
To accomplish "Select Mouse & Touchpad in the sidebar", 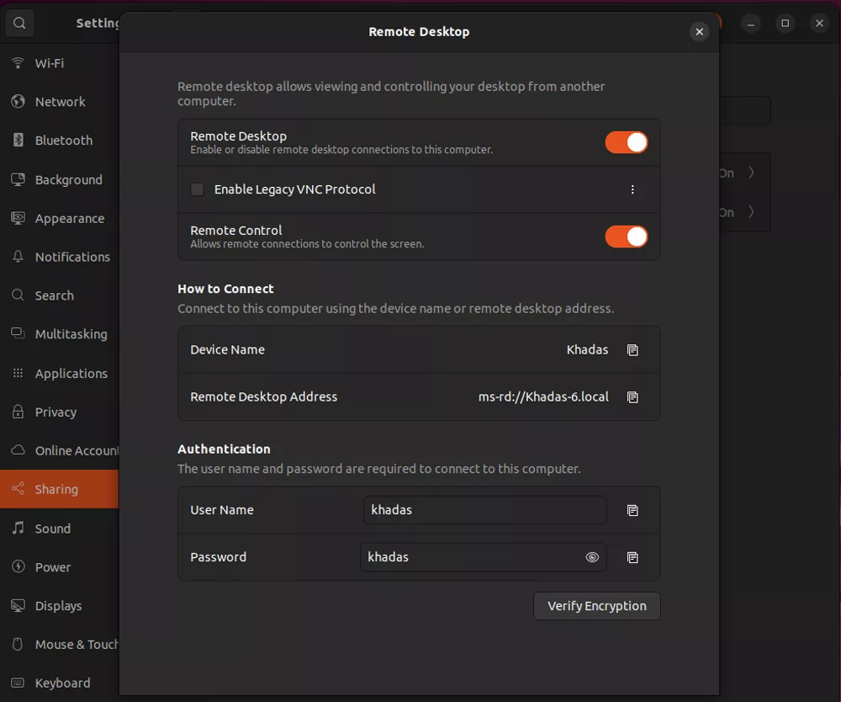I will pos(60,645).
